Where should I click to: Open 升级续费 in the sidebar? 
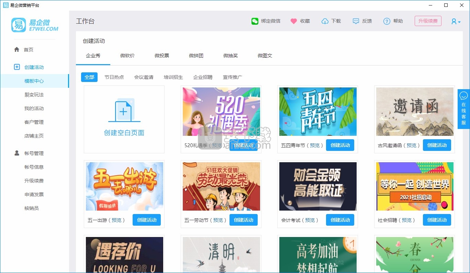pyautogui.click(x=34, y=181)
